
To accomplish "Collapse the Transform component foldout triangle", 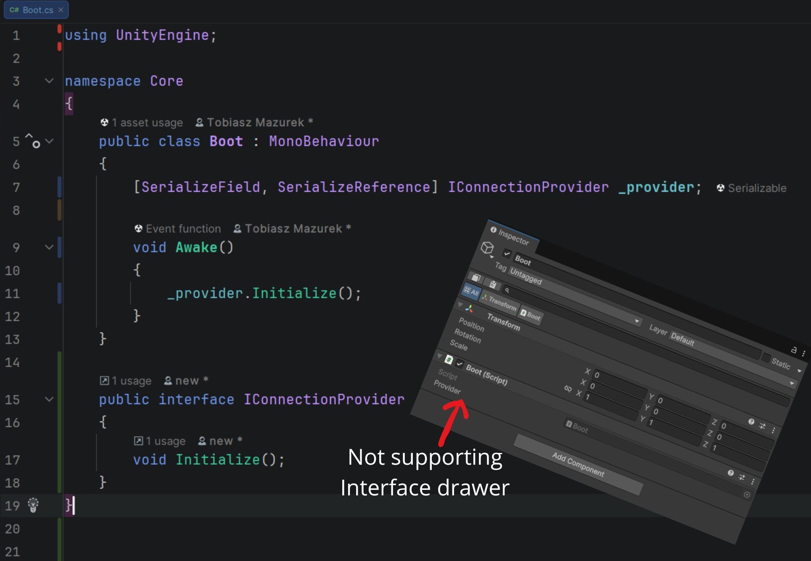I will (x=460, y=304).
